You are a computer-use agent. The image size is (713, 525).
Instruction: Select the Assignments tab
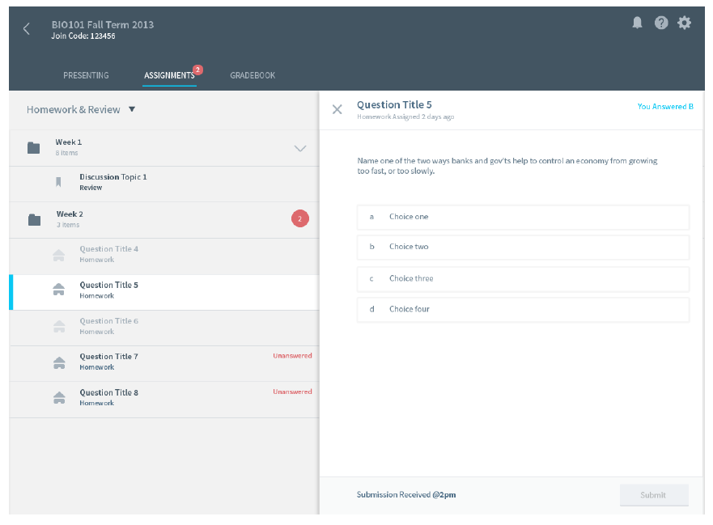[169, 75]
